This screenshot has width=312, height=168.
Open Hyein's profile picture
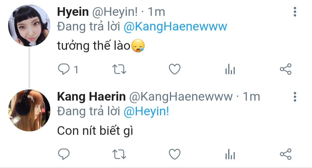(29, 26)
